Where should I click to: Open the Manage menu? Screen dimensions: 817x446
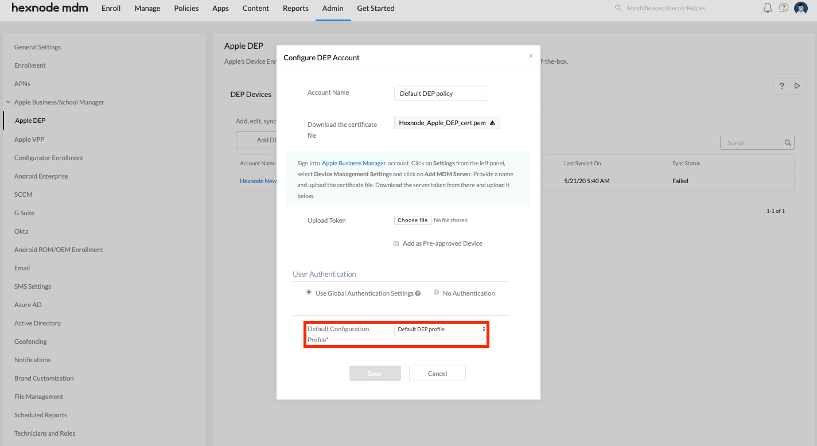tap(147, 8)
